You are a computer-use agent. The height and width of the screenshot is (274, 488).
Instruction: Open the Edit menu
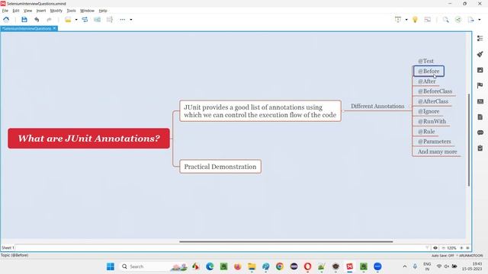pyautogui.click(x=16, y=11)
